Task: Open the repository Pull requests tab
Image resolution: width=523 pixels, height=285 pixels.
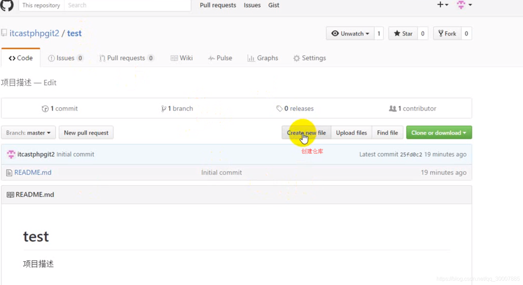Action: point(126,58)
